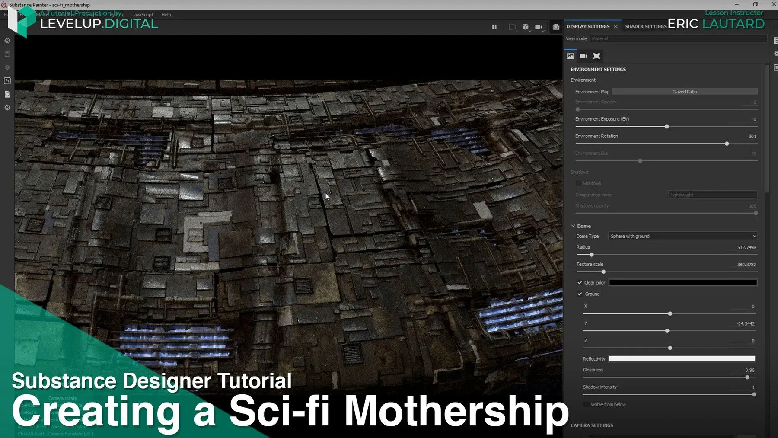Click the Environment Exposure slider handle
Viewport: 778px width, 438px height.
coord(667,127)
